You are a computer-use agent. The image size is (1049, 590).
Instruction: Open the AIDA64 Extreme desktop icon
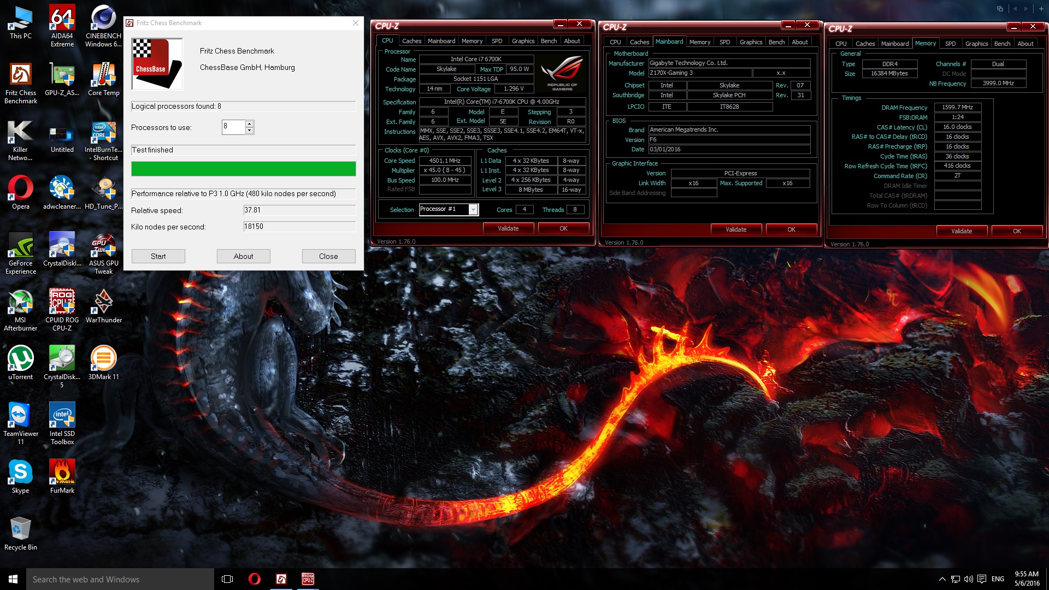(x=62, y=25)
